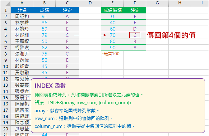
Task: Select the name cell 林逸儒
Action: click(22, 60)
